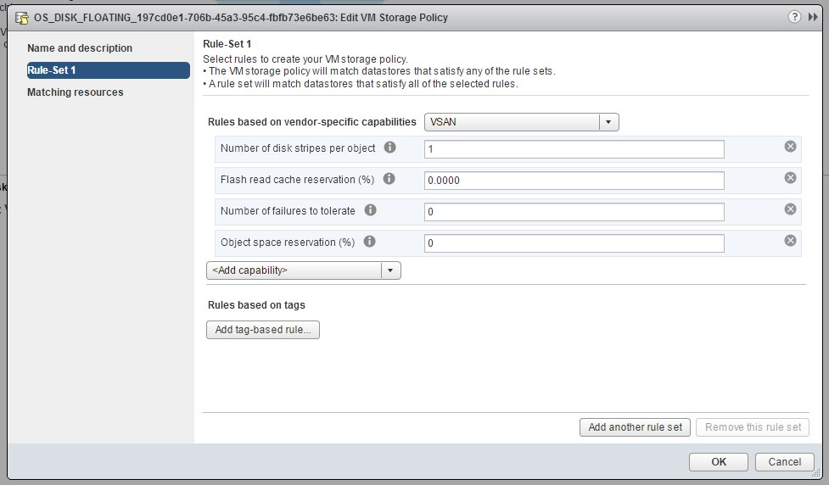Click info icon for Number of failures to tolerate
This screenshot has width=829, height=485.
371,210
